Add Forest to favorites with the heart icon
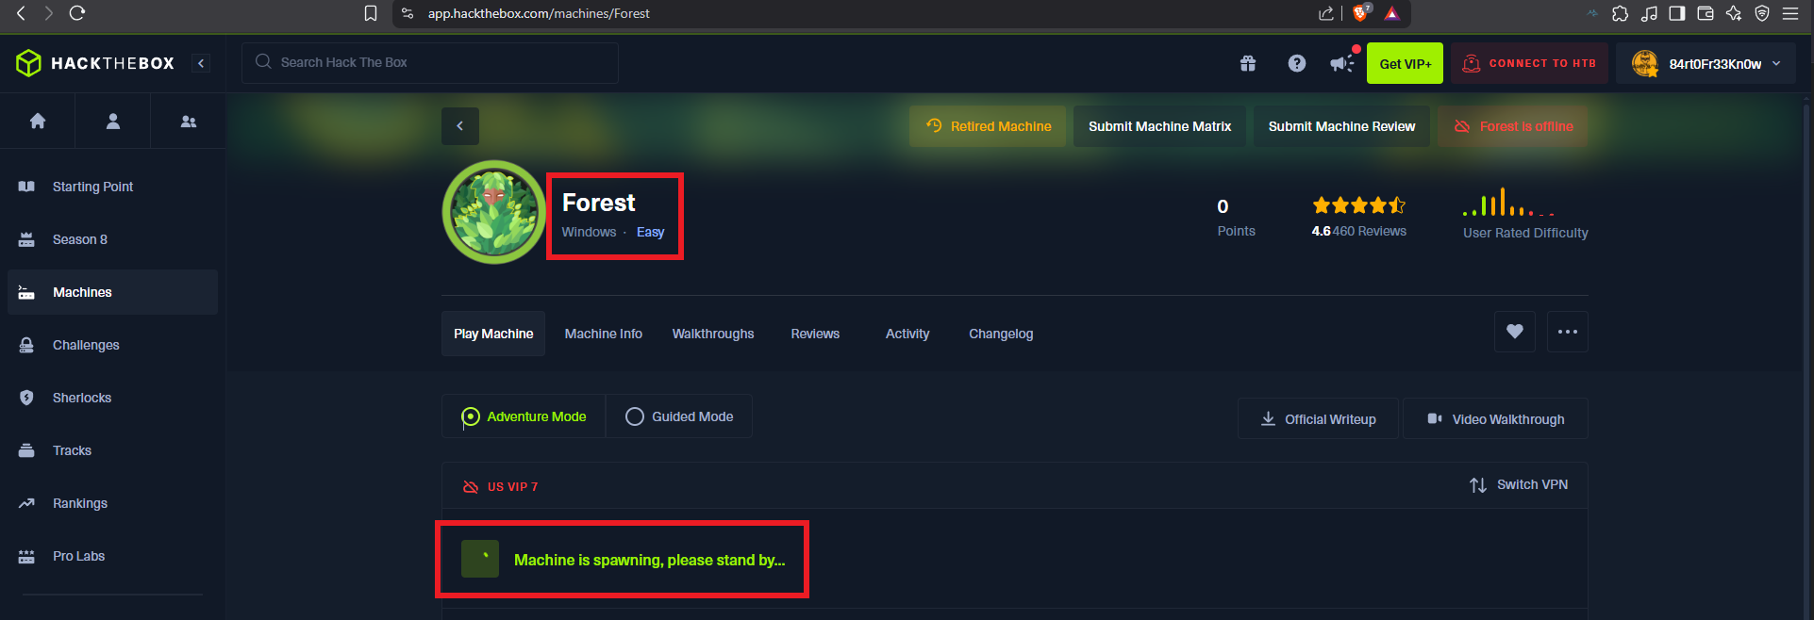This screenshot has width=1814, height=620. (1515, 332)
